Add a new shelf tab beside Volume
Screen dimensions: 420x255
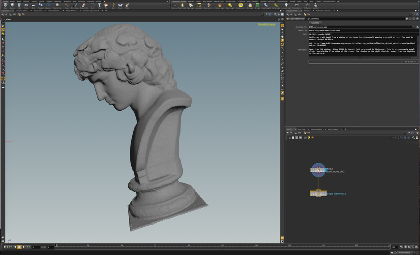pyautogui.click(x=104, y=2)
